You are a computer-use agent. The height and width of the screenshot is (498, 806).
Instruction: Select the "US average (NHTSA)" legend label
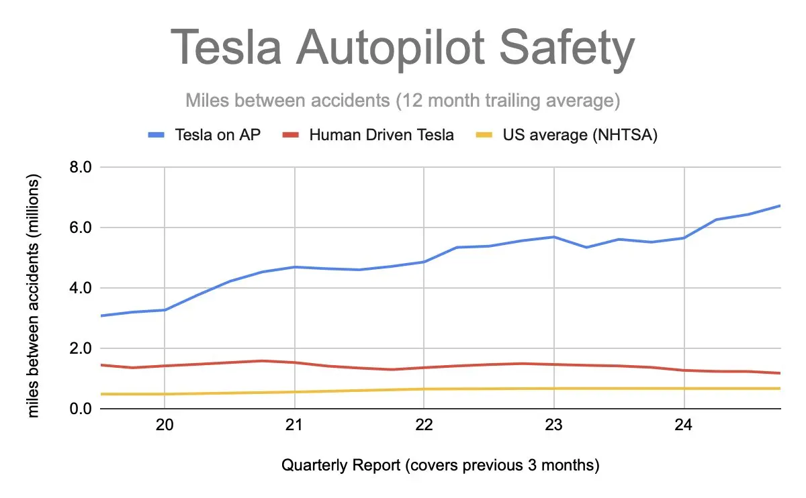(580, 135)
